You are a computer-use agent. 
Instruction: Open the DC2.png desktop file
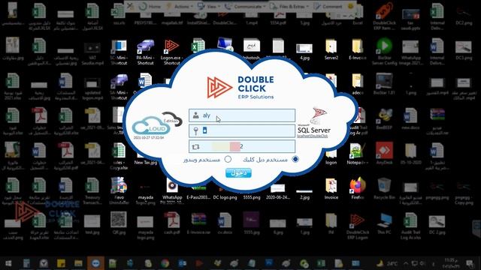(x=464, y=15)
